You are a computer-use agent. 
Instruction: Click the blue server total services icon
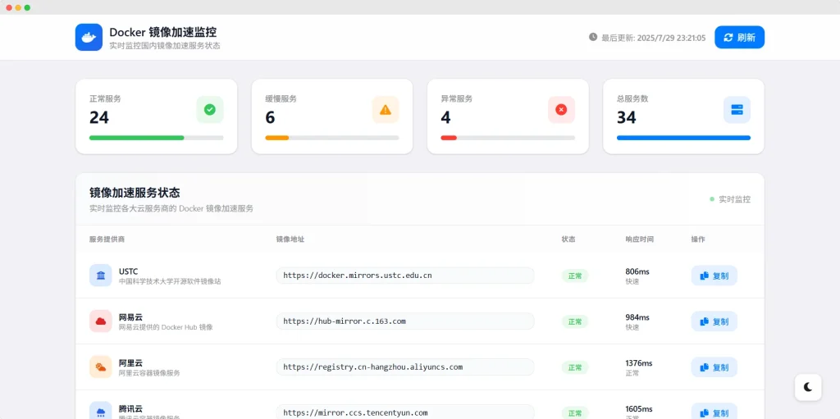point(737,110)
